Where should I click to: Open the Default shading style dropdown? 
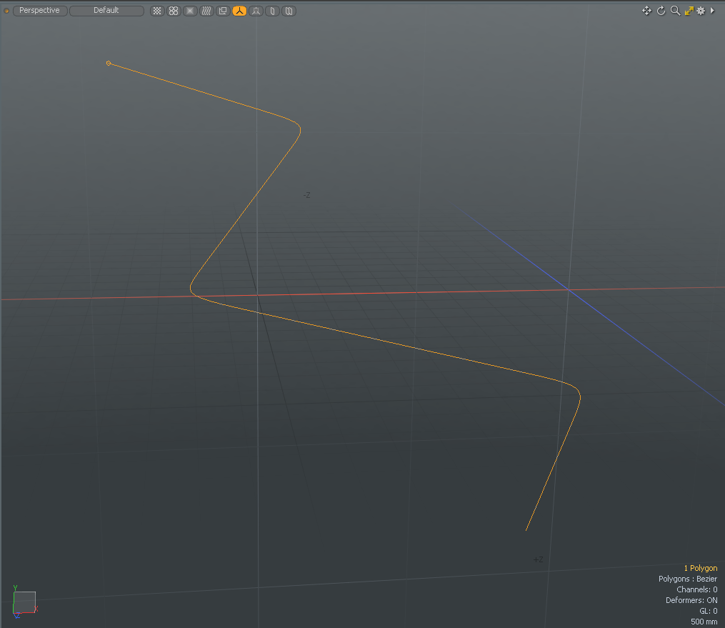(106, 11)
